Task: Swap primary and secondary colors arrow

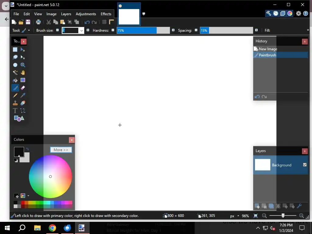Action: coord(27,149)
